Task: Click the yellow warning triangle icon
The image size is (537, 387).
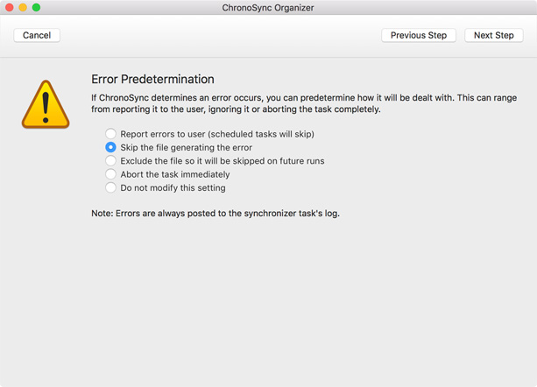Action: (46, 104)
